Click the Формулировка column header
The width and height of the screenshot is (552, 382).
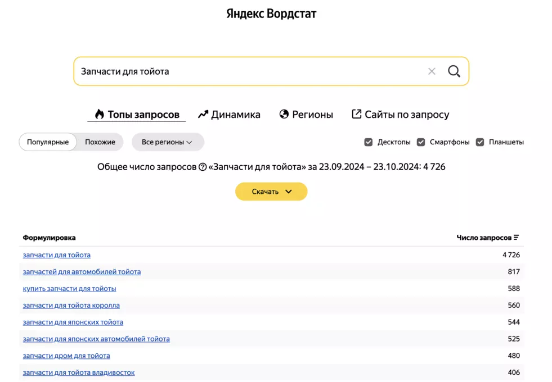point(50,238)
